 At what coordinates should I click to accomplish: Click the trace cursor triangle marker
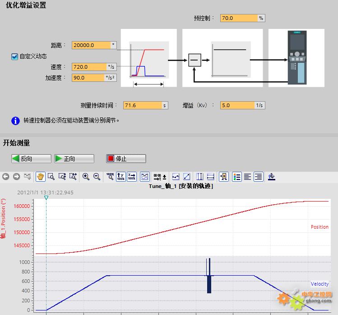coord(46,198)
